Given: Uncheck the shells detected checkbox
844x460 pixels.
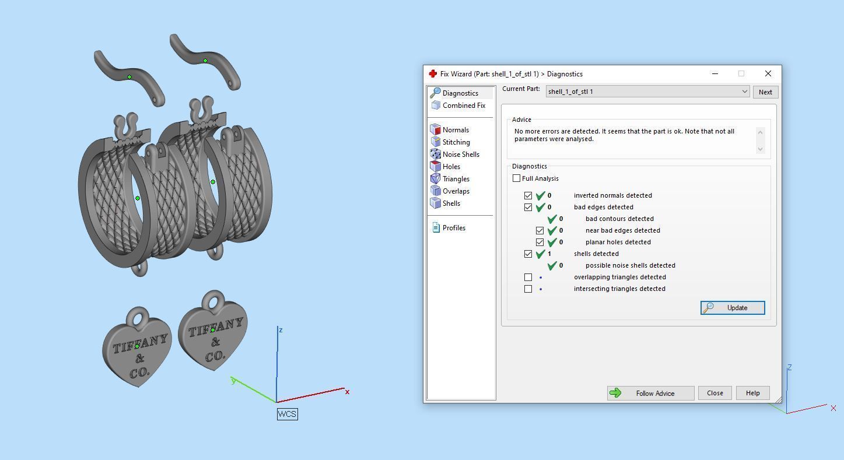Looking at the screenshot, I should [528, 254].
